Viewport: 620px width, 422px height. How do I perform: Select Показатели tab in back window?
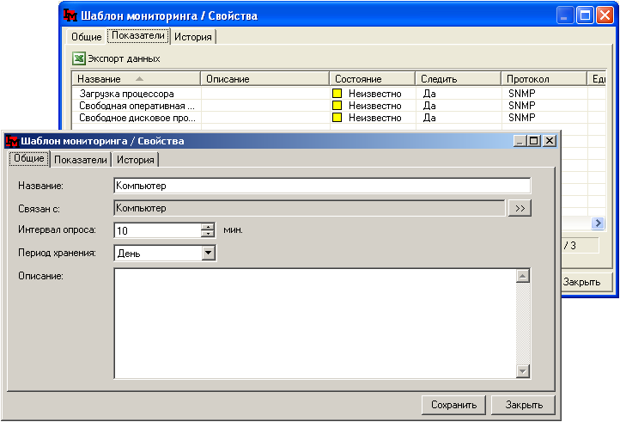point(138,35)
